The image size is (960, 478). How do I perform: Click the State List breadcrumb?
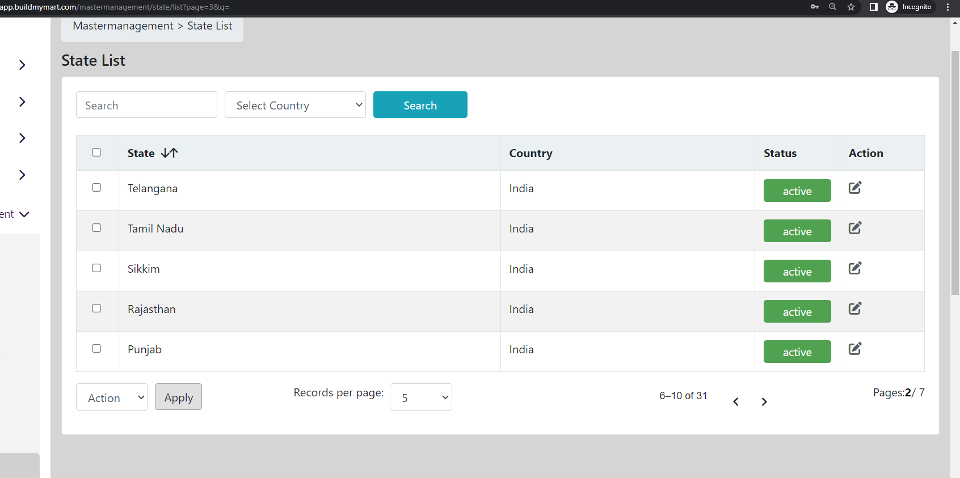[x=210, y=26]
